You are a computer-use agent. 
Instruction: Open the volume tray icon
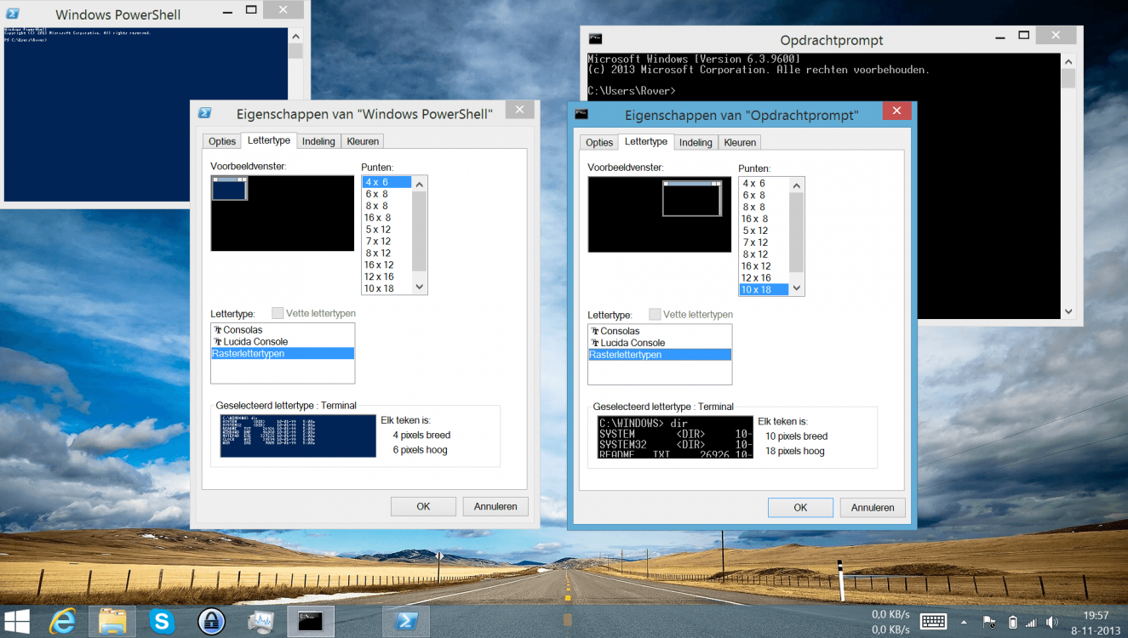[x=1052, y=622]
